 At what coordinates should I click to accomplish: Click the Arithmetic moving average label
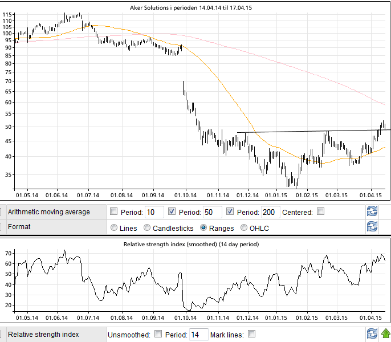pyautogui.click(x=48, y=212)
